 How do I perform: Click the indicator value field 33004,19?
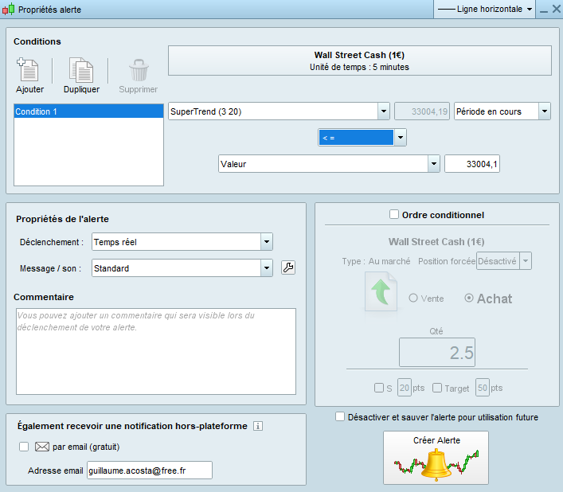[x=422, y=111]
